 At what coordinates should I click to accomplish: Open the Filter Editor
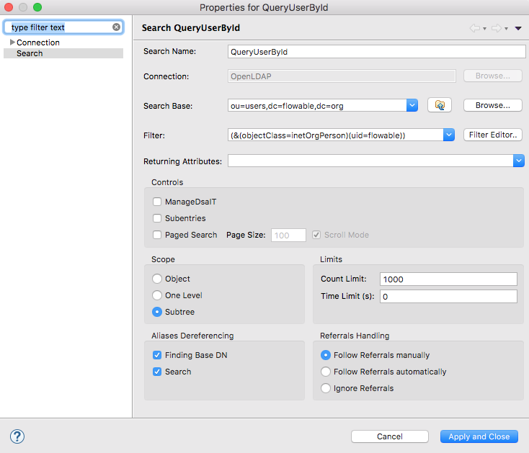pos(492,135)
